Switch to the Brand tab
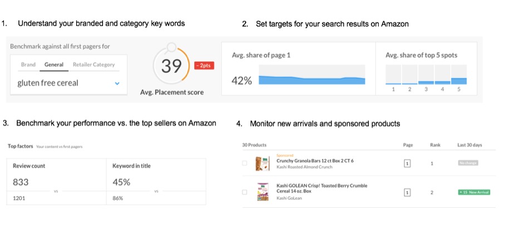Image resolution: width=523 pixels, height=225 pixels. coord(28,64)
